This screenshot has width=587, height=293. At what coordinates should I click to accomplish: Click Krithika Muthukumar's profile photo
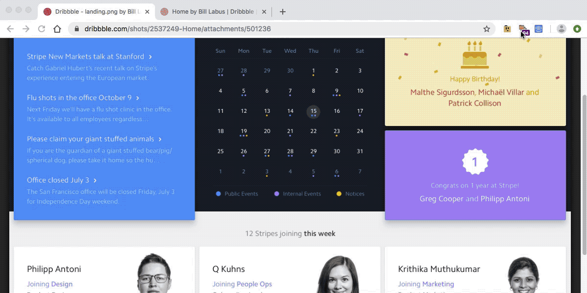pos(523,275)
